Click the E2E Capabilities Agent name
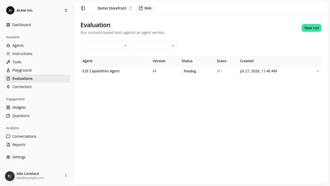This screenshot has width=330, height=186. coord(101,71)
